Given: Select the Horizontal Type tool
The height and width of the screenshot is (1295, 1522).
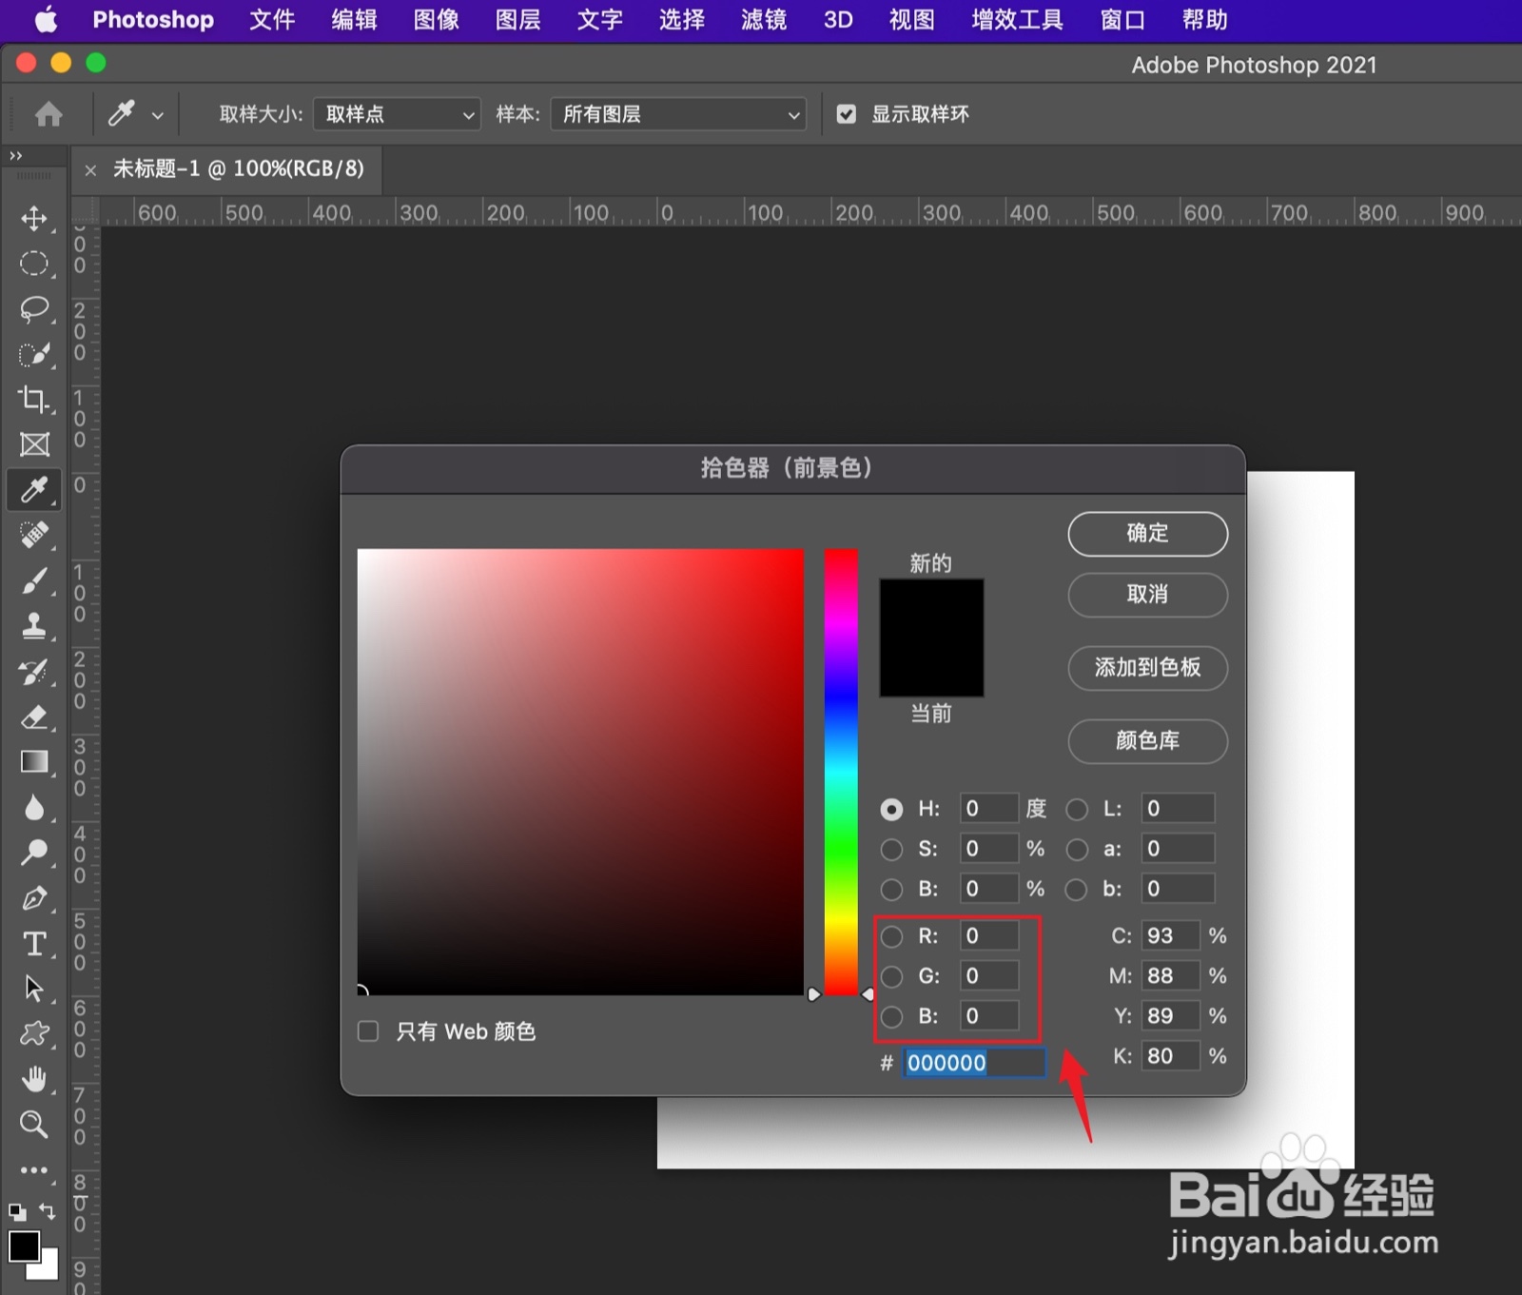Looking at the screenshot, I should pos(34,944).
